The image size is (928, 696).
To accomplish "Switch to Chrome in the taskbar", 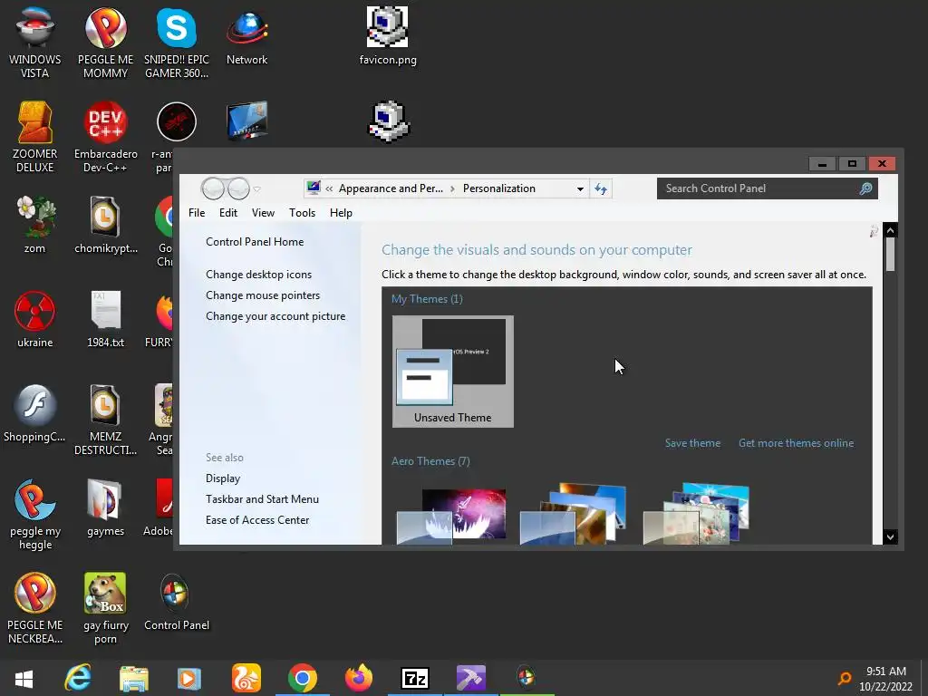I will [303, 678].
